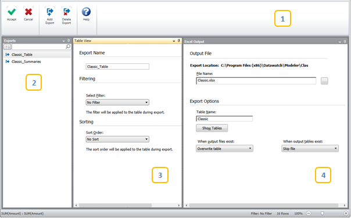Click the red Cancel X icon
Screen dimensions: 351x218
point(28,12)
